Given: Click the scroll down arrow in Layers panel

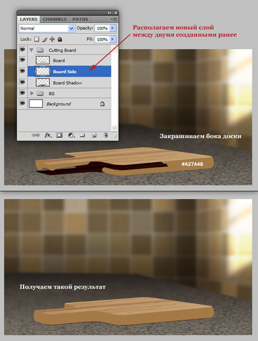Looking at the screenshot, I should coord(114,128).
